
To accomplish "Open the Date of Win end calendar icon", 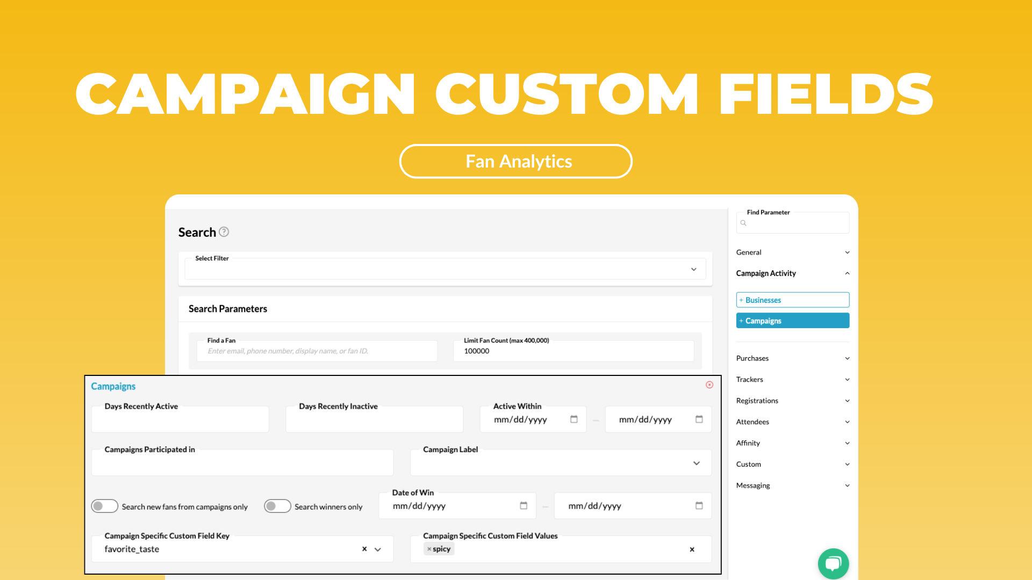I will point(699,506).
